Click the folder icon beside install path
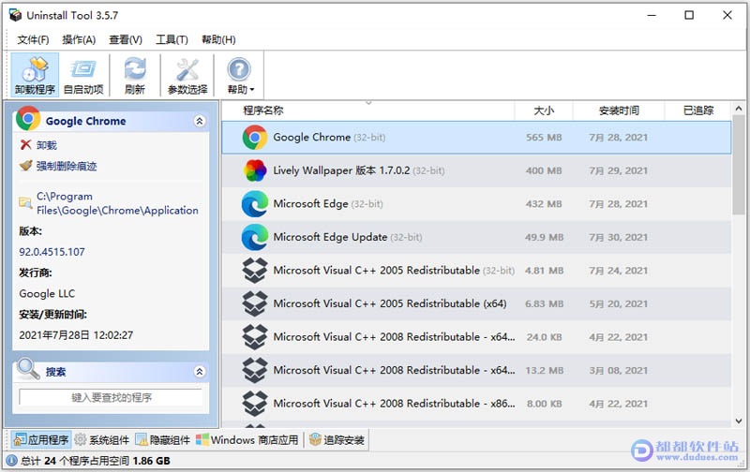This screenshot has width=750, height=472. [25, 203]
